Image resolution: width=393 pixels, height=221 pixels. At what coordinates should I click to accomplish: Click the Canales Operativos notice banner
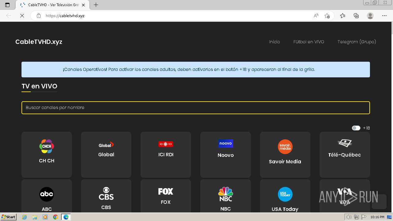tap(196, 69)
